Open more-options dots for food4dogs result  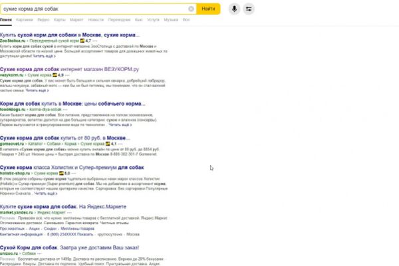point(65,110)
